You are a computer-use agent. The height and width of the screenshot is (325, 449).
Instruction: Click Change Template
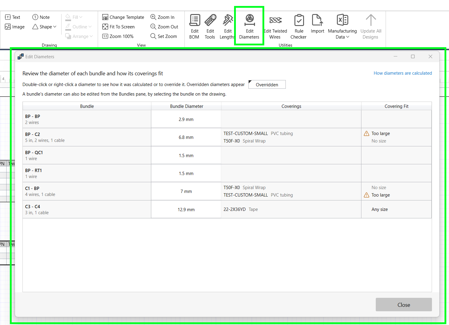click(123, 17)
